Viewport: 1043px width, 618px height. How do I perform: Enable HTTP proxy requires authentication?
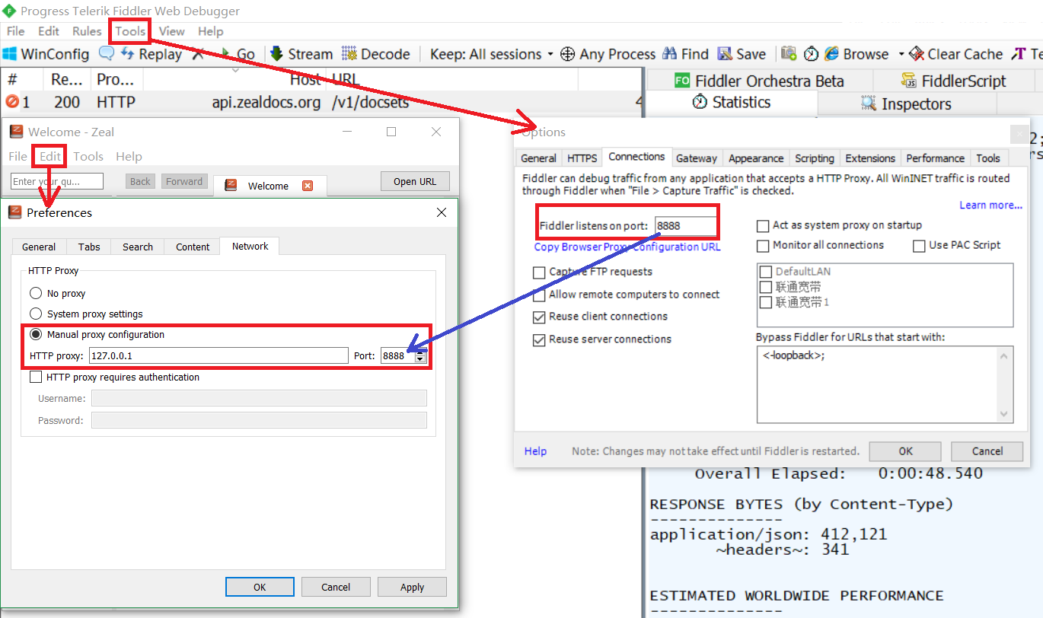pos(36,377)
